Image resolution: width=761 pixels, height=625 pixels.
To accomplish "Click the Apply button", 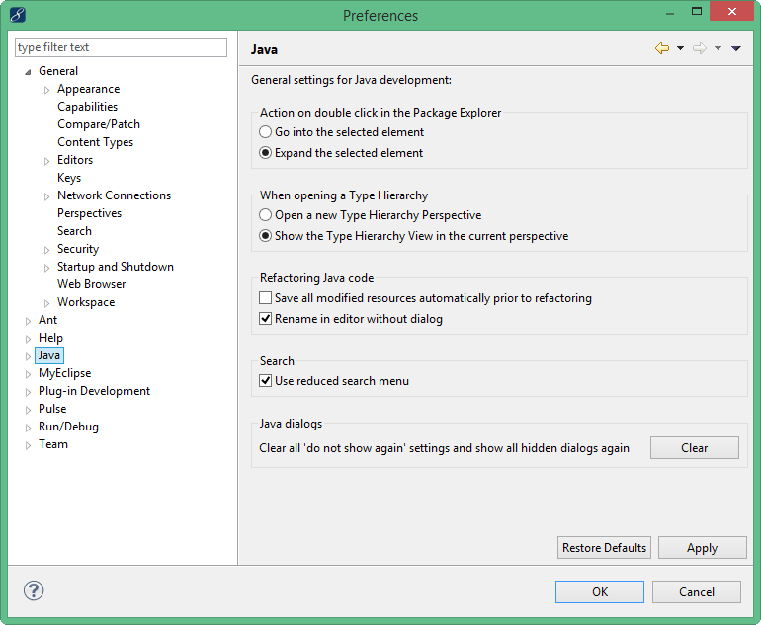I will click(702, 547).
